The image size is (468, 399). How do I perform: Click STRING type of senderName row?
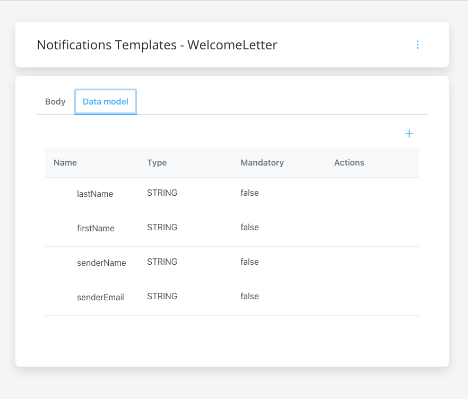(x=162, y=262)
